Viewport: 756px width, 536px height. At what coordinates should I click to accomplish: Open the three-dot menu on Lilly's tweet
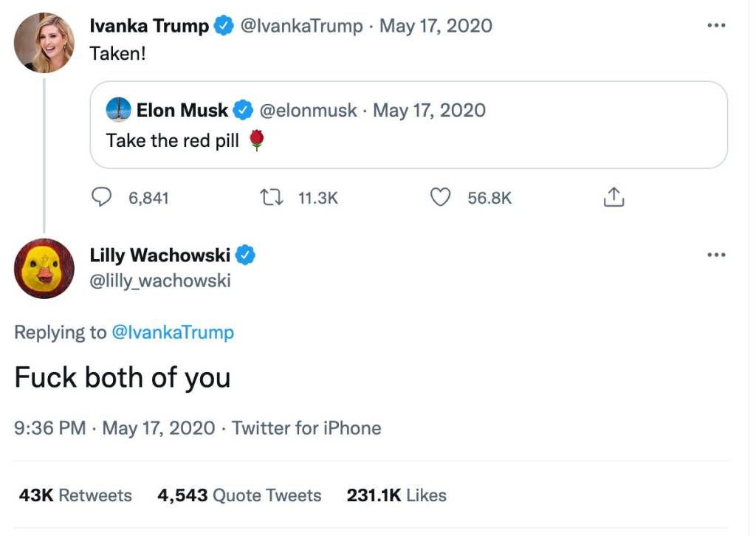(716, 255)
